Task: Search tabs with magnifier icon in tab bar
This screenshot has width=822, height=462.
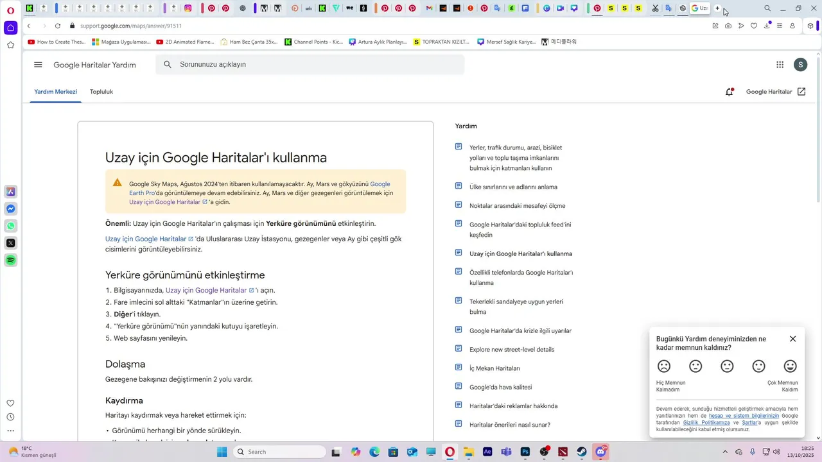Action: 767,8
